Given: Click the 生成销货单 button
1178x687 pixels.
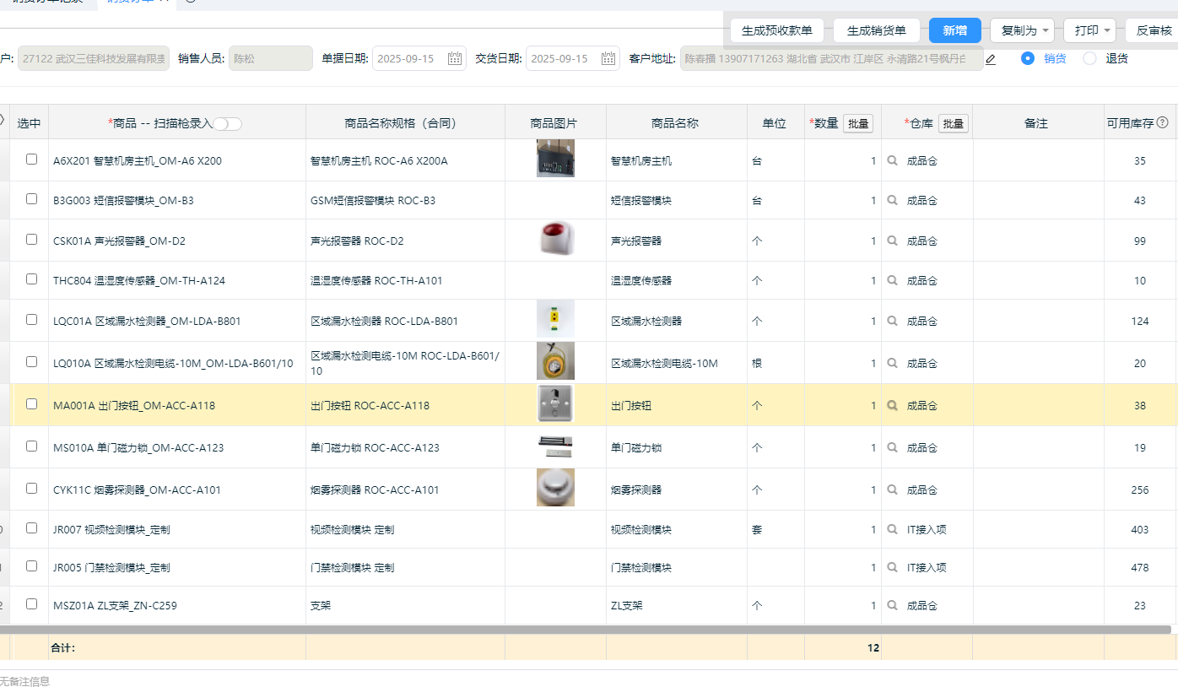Looking at the screenshot, I should (x=876, y=30).
